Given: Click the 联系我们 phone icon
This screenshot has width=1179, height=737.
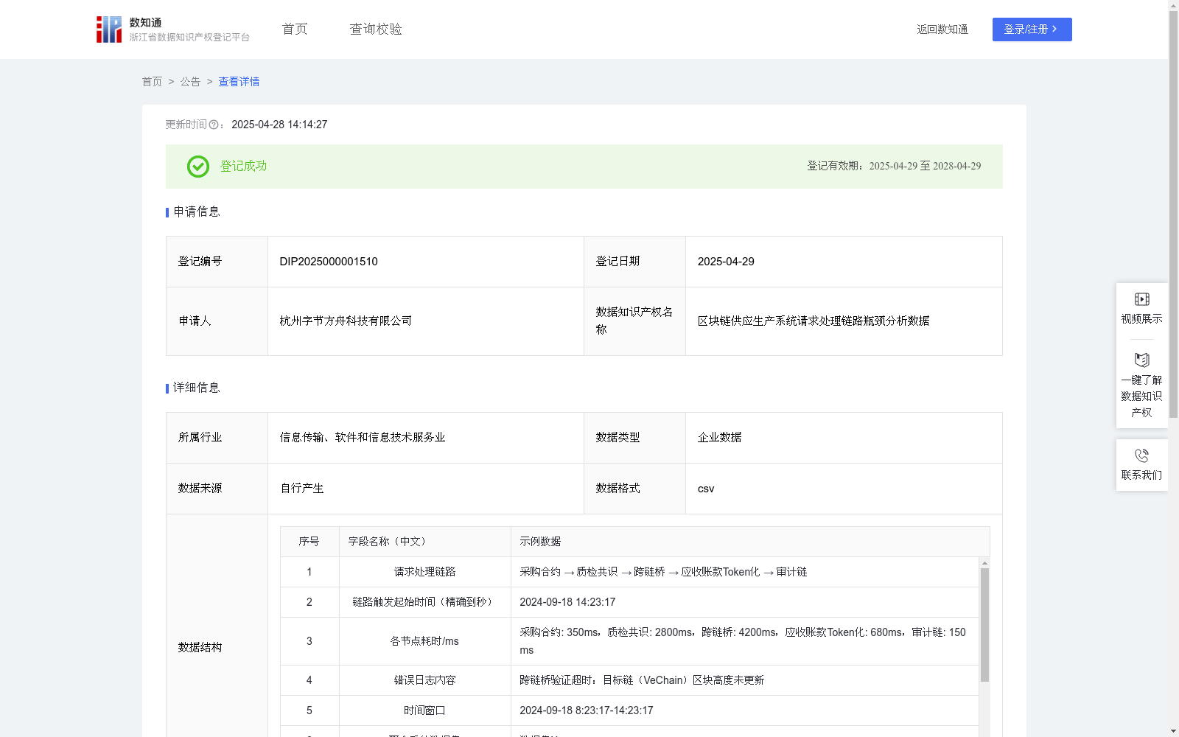Looking at the screenshot, I should [x=1141, y=455].
